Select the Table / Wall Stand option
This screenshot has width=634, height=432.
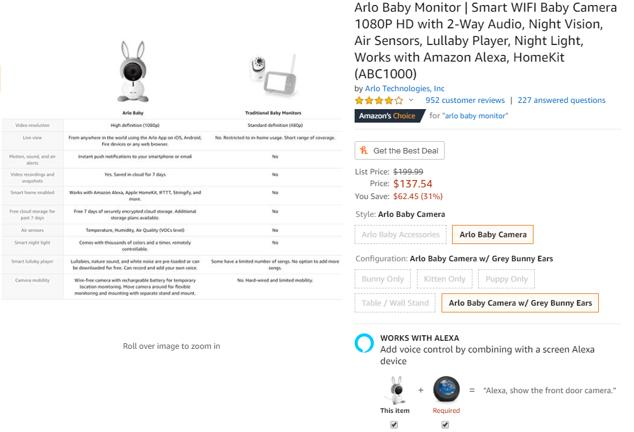point(395,303)
